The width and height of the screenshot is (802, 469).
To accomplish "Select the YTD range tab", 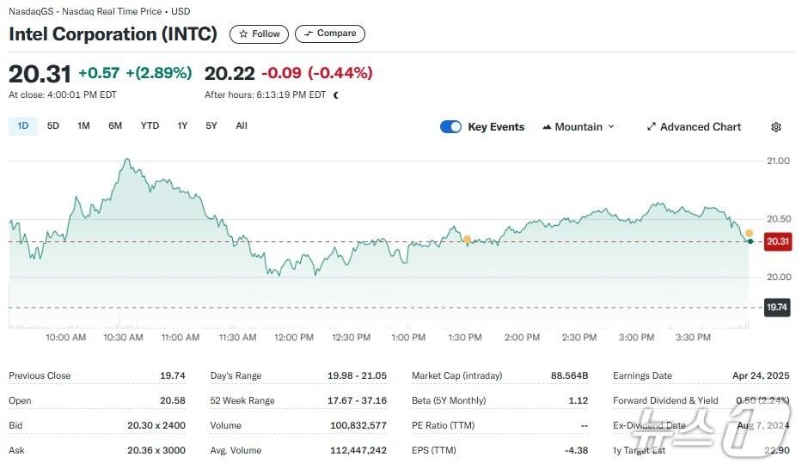I will coord(150,126).
